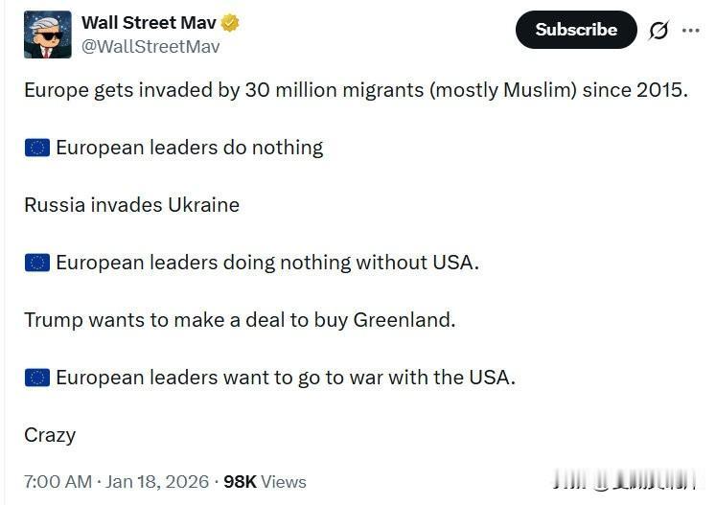The width and height of the screenshot is (716, 505).
Task: Click "European leaders want to go to war" text
Action: (x=286, y=378)
